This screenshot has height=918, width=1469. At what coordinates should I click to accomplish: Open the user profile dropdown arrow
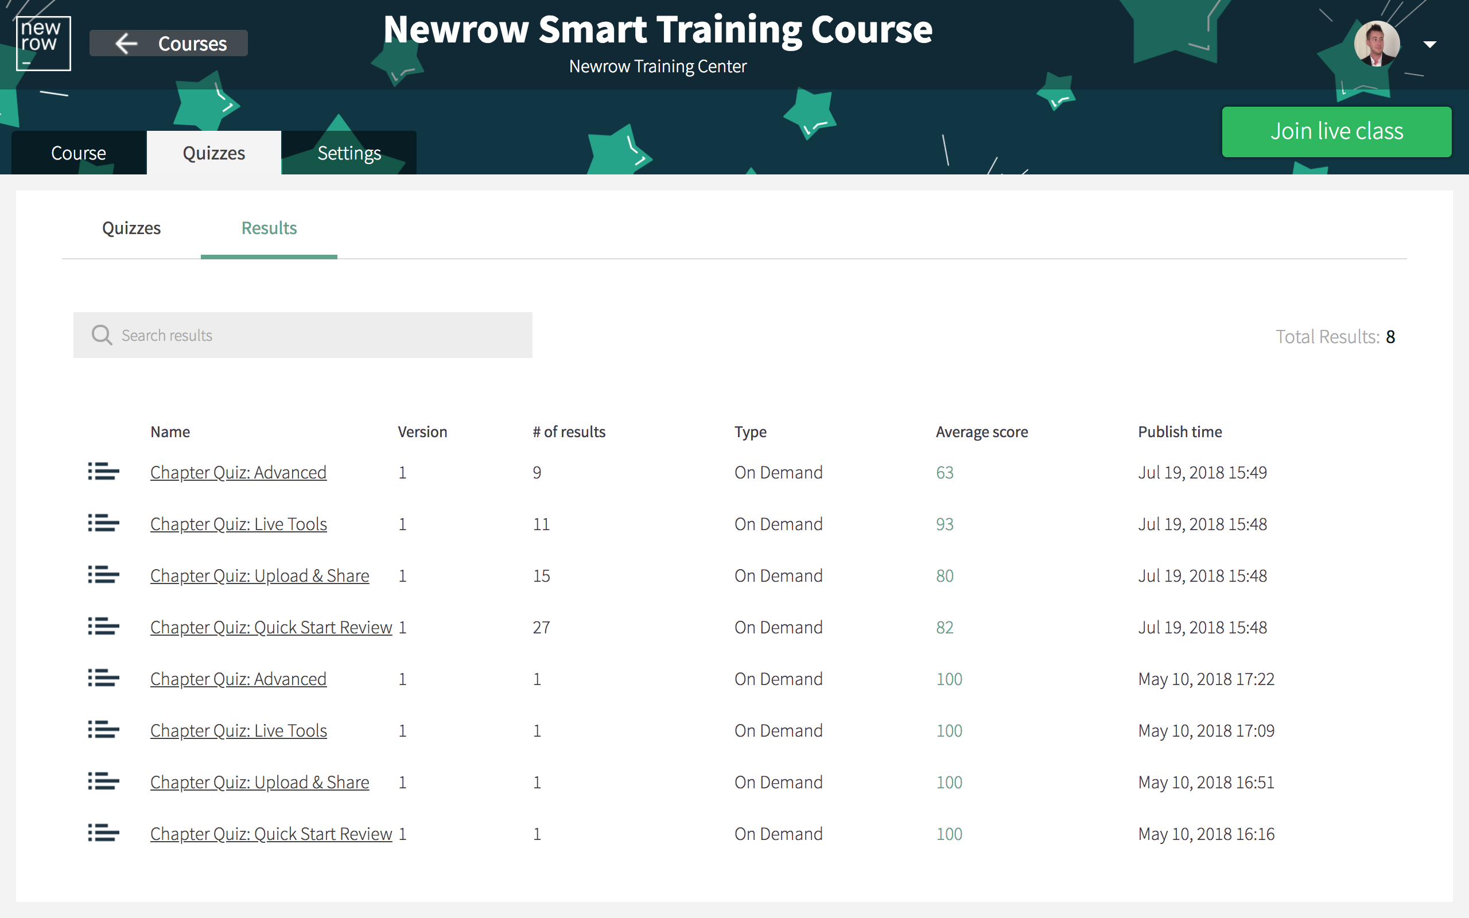(x=1429, y=44)
